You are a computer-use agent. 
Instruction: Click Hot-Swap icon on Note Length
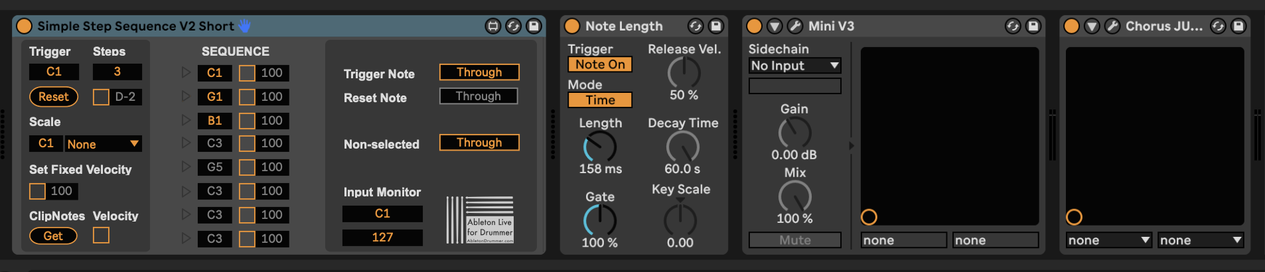695,26
